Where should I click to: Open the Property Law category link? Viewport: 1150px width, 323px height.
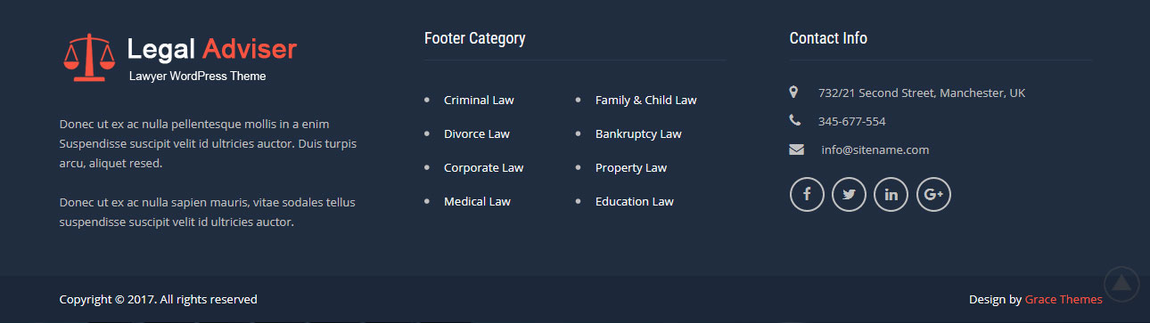tap(631, 167)
